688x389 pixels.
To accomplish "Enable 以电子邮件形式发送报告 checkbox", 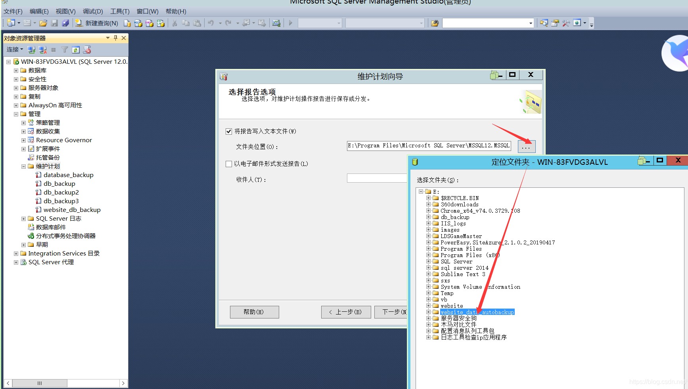I will [x=229, y=164].
